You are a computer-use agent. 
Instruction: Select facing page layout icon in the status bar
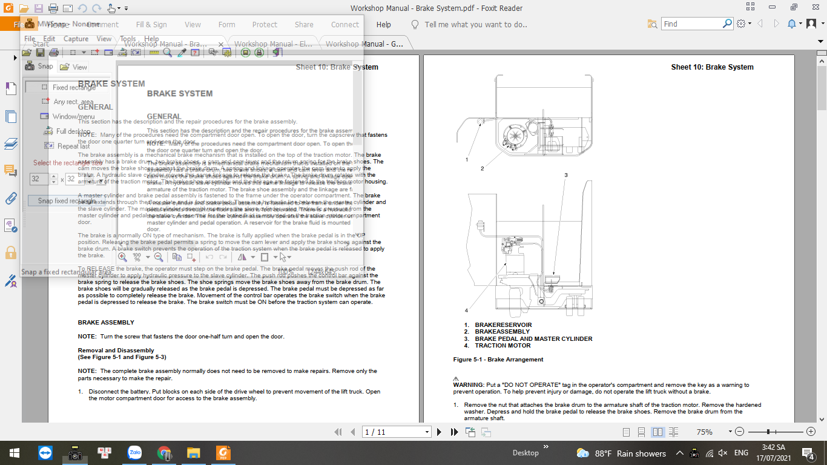[659, 432]
